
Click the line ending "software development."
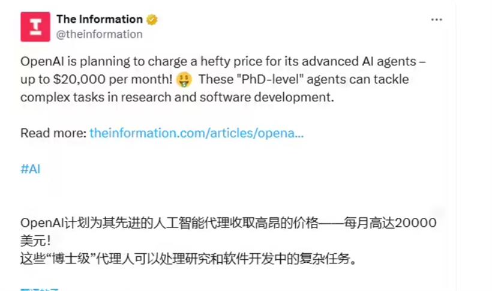point(177,97)
